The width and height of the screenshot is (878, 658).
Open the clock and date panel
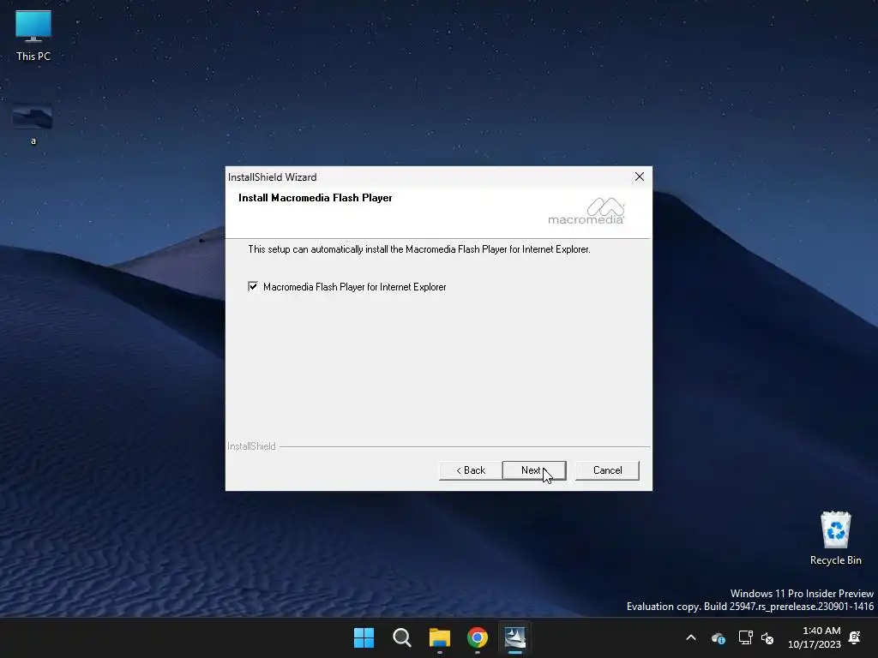[815, 637]
